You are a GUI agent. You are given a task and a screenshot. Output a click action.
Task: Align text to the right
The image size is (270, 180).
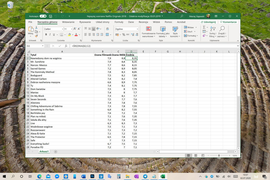(93, 35)
